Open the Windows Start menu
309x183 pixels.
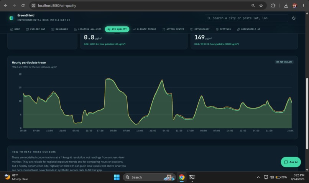click(x=117, y=177)
